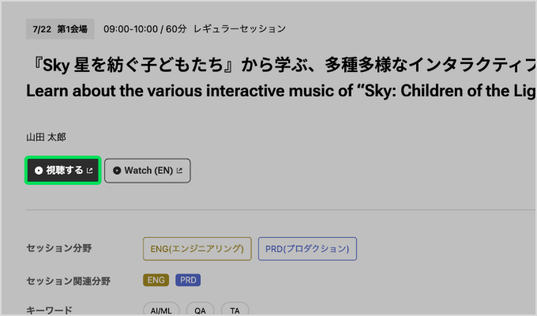Select the PRD(プロダクション) field tag
This screenshot has height=316, width=537.
coord(307,249)
